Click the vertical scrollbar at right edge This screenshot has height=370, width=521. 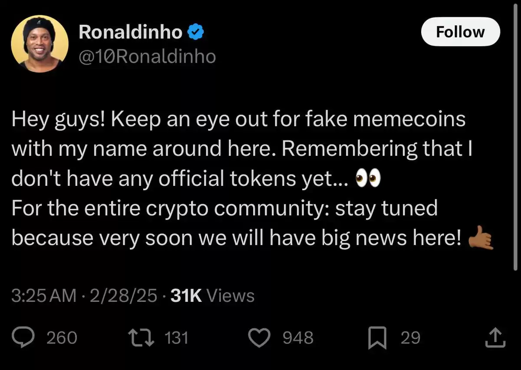(516, 137)
